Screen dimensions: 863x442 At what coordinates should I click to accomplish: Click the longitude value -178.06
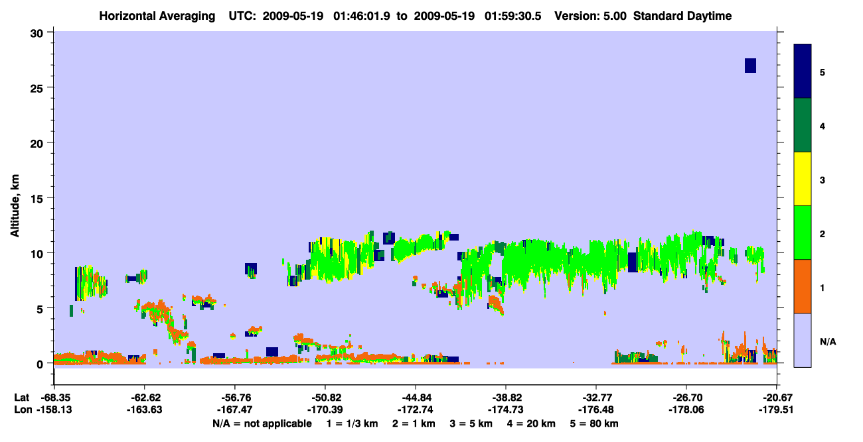(686, 410)
